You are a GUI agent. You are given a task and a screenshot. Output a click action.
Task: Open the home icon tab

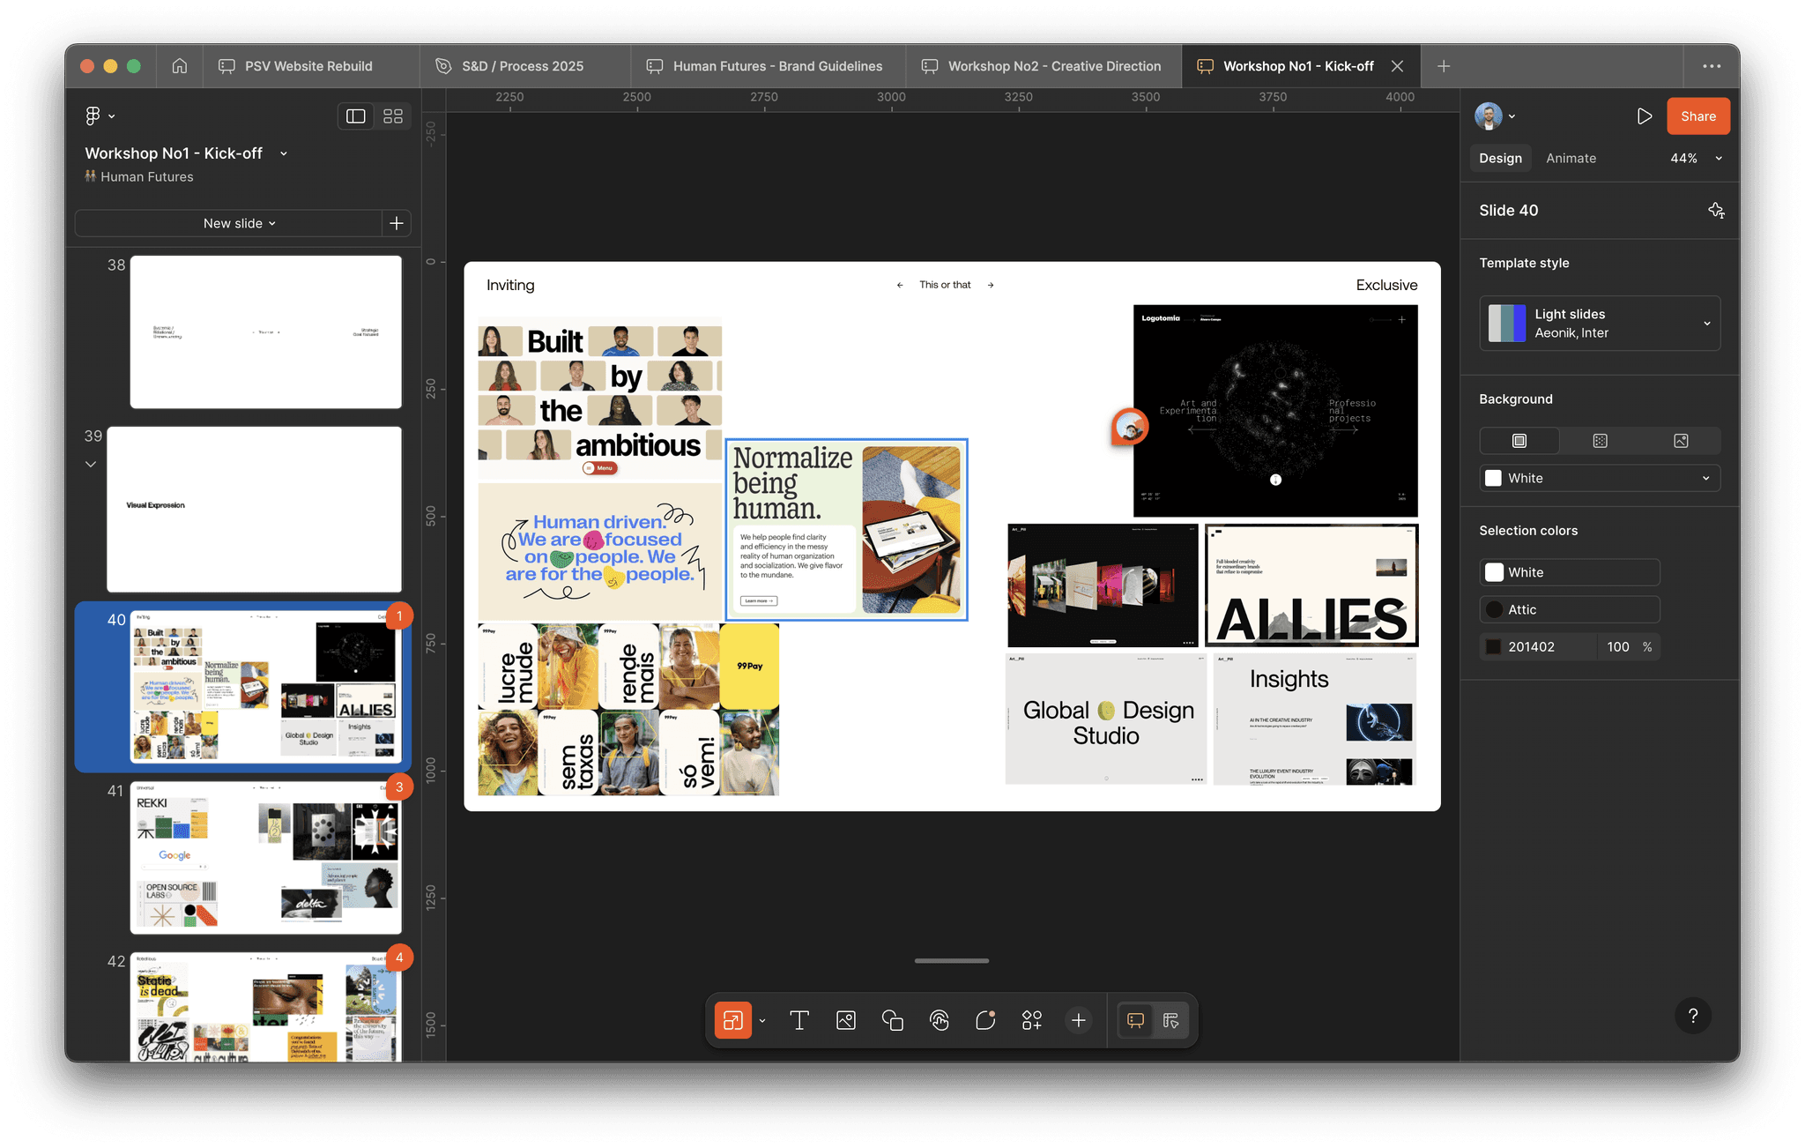coord(180,66)
